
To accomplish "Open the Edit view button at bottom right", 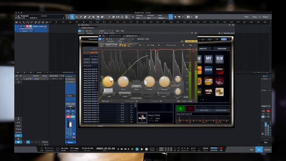I will pos(252,150).
